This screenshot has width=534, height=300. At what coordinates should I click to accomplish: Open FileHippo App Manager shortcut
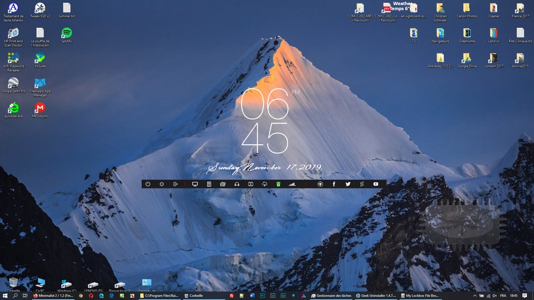[40, 87]
